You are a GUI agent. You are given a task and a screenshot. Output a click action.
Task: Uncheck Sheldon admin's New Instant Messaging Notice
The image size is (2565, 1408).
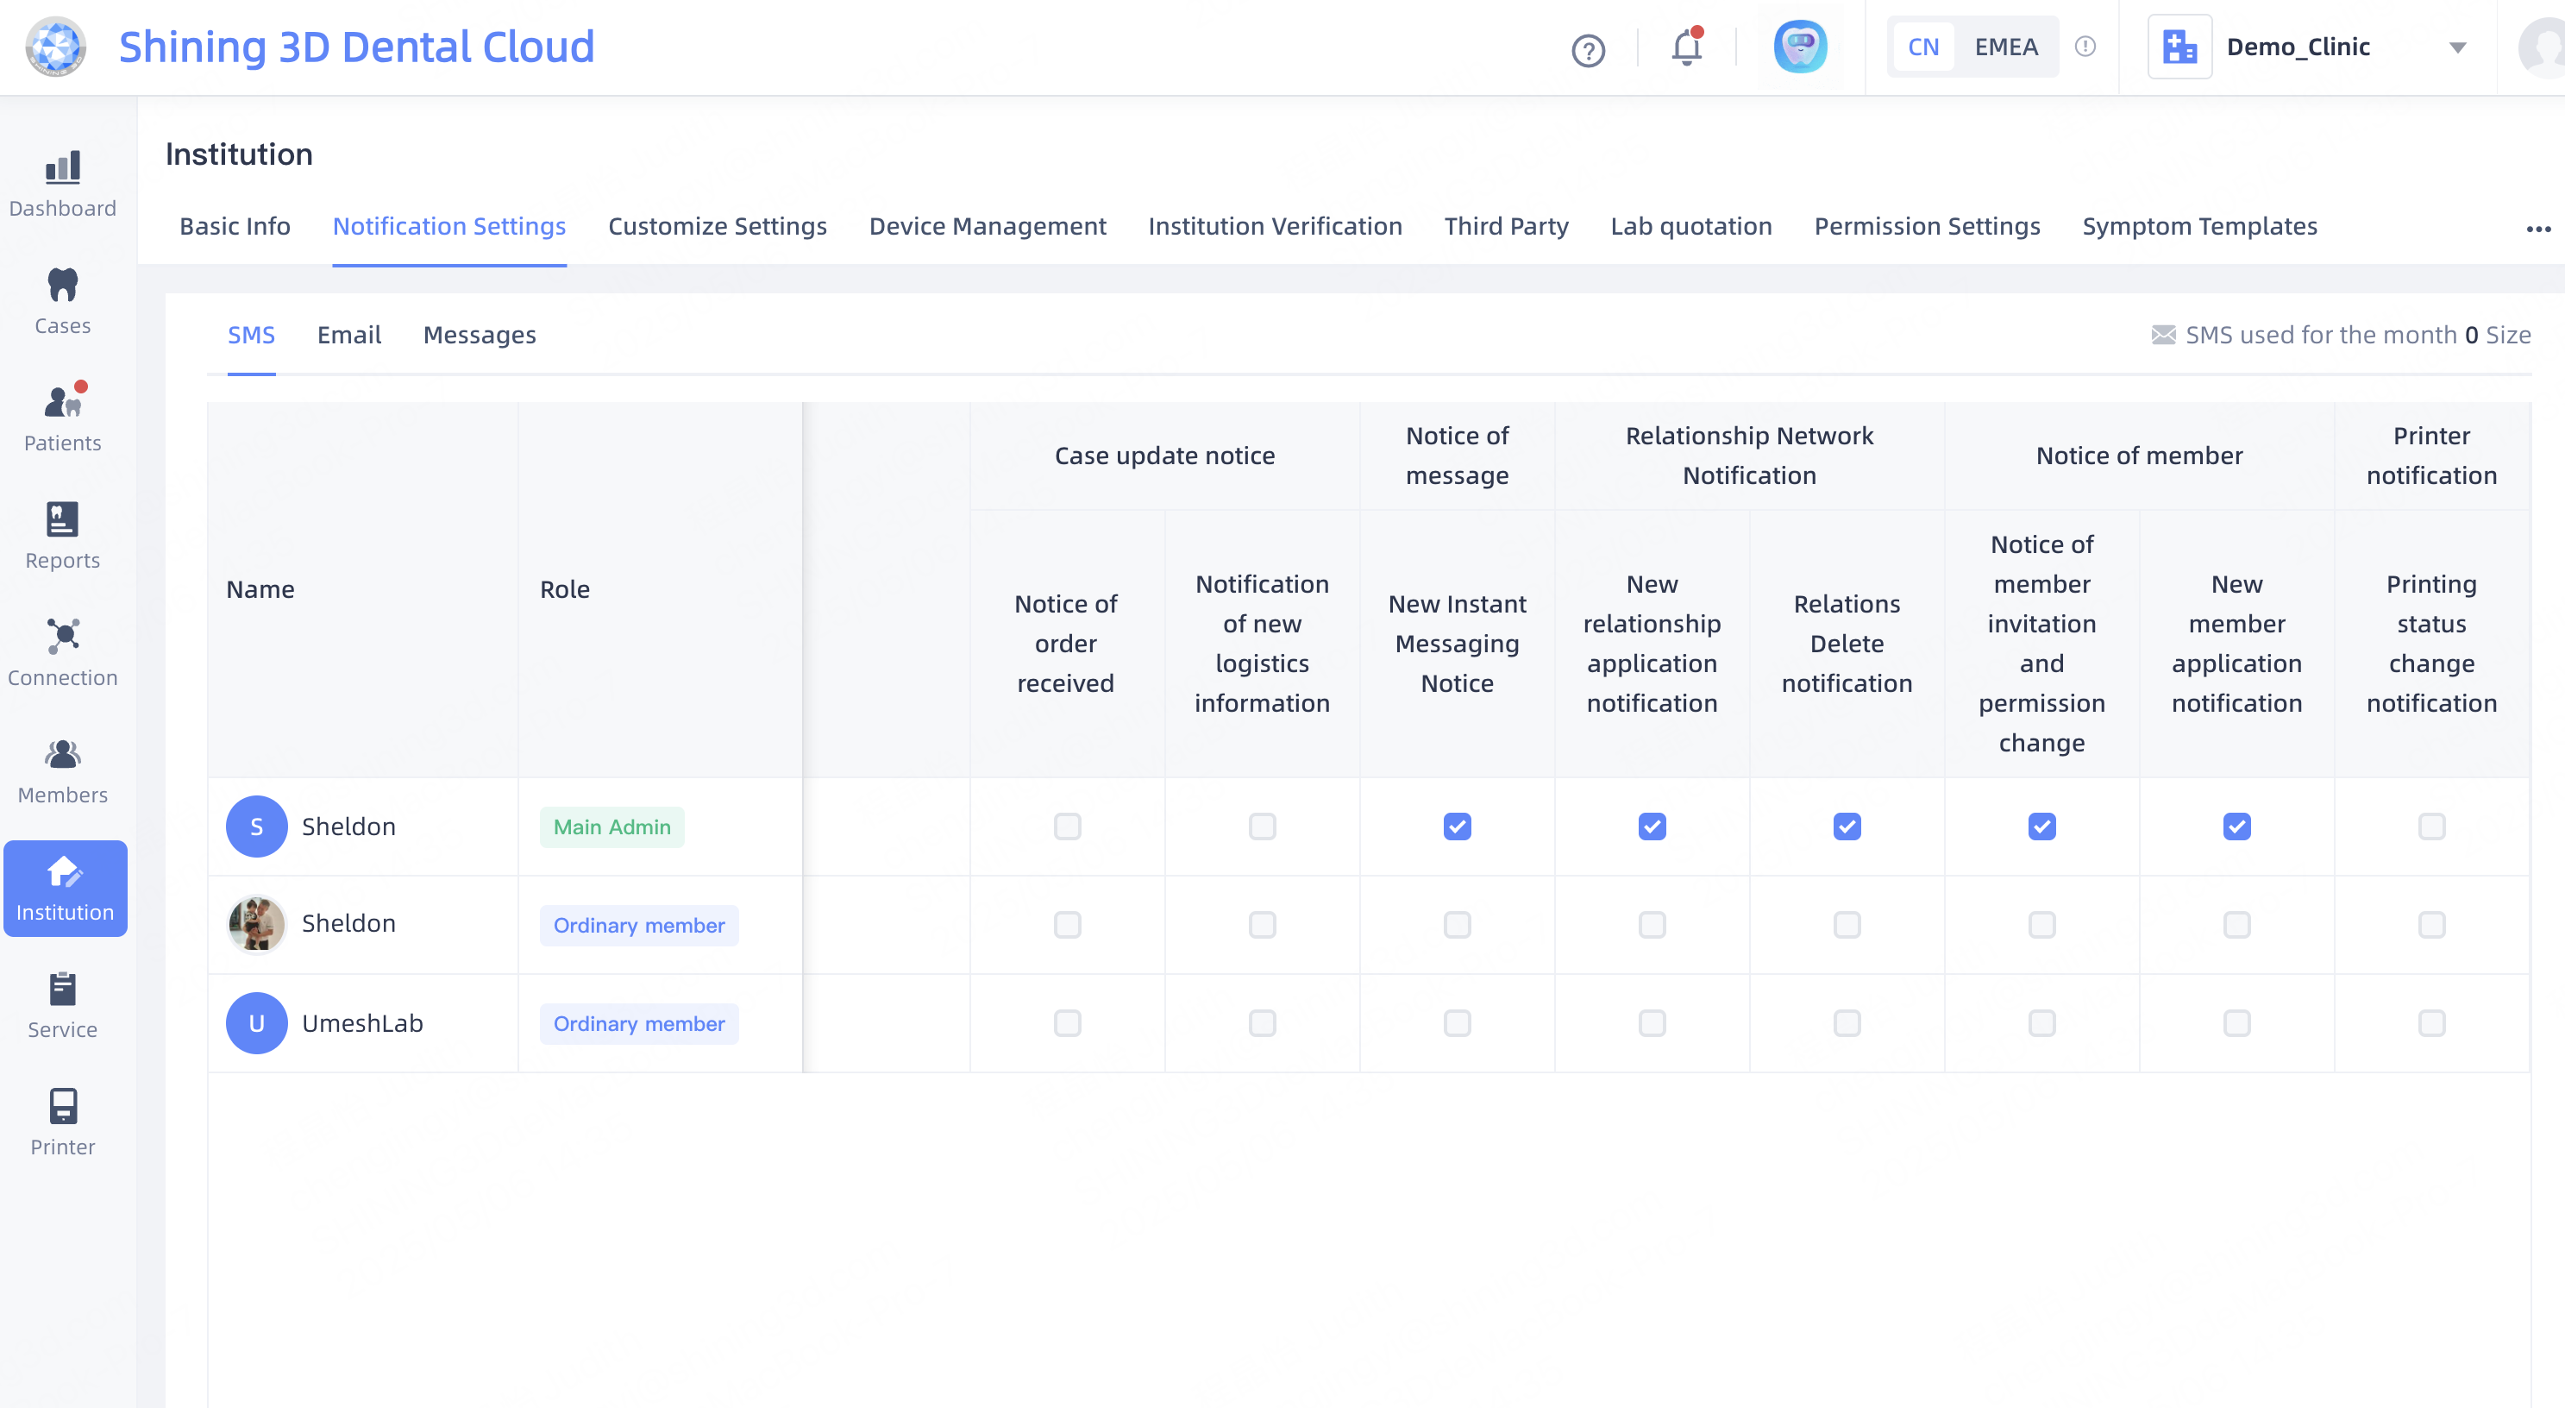(x=1457, y=827)
